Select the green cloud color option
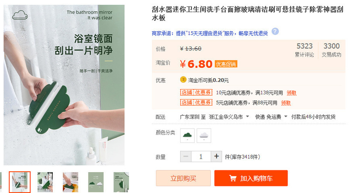Image resolution: width=349 pixels, height=193 pixels. click(187, 135)
